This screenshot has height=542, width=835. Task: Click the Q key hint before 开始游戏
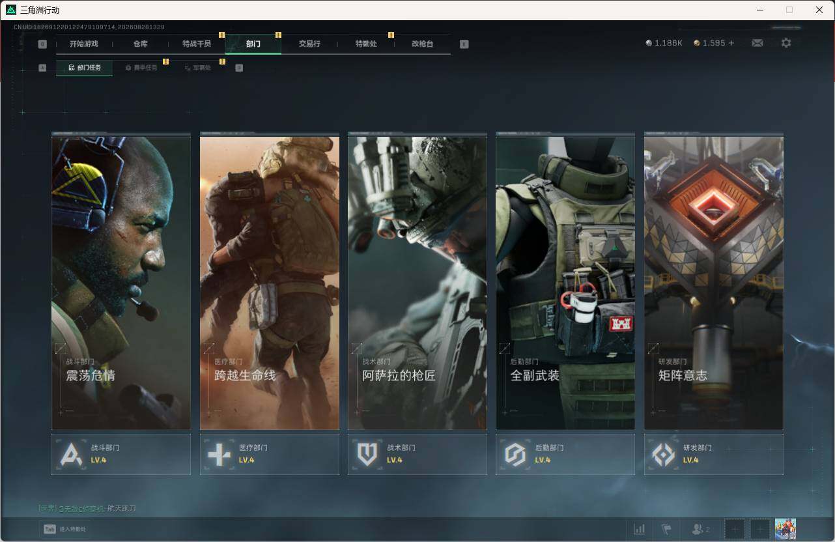42,44
